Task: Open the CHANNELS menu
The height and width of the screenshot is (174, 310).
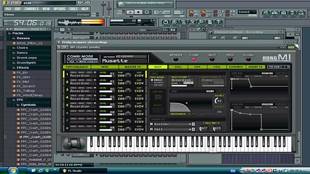Action: (x=32, y=9)
